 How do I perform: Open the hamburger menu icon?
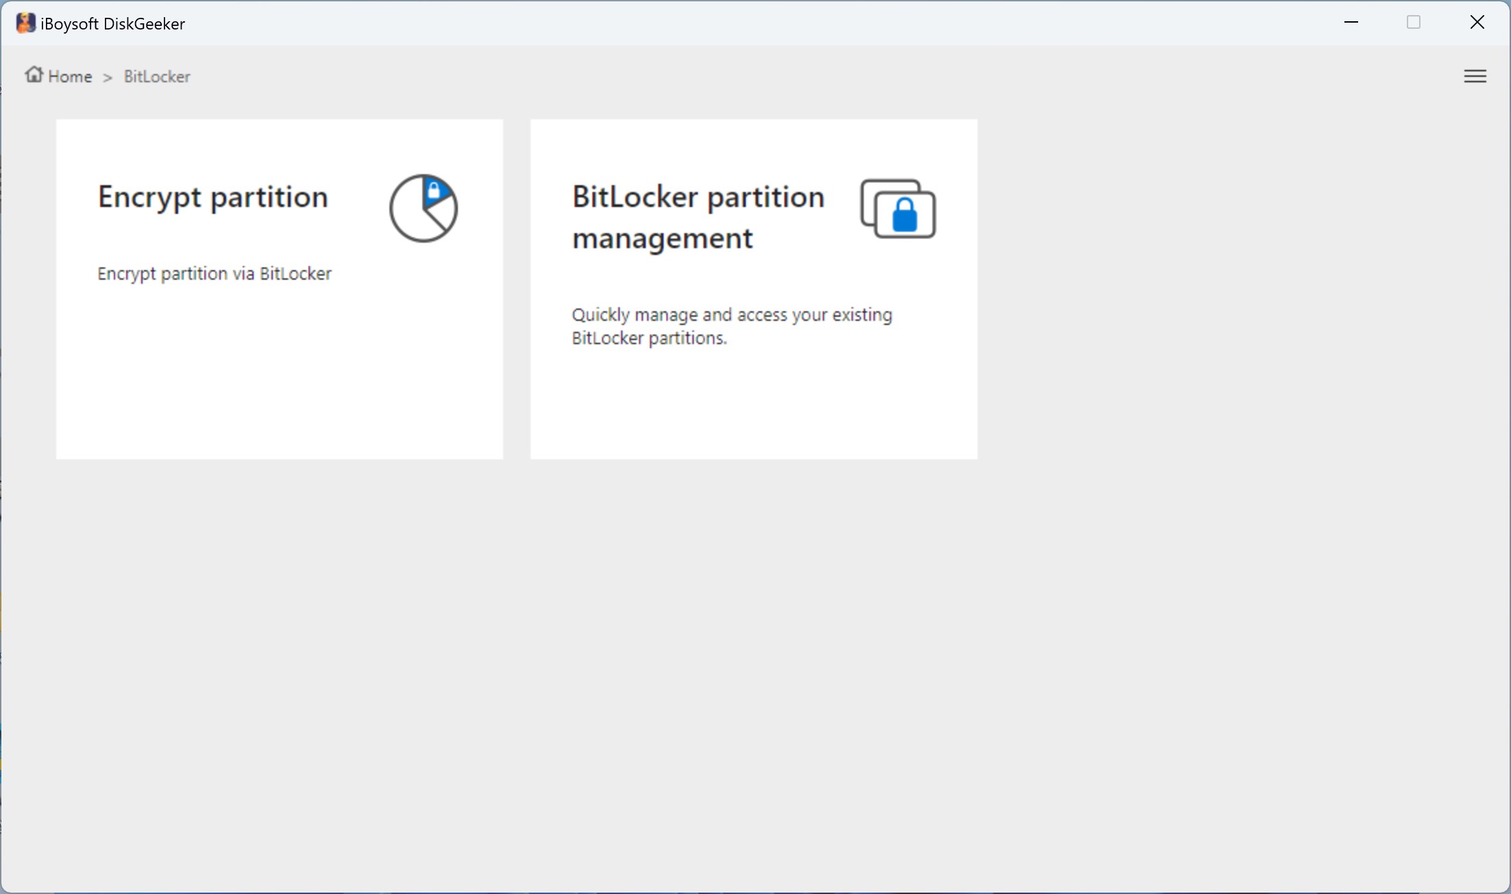1475,76
